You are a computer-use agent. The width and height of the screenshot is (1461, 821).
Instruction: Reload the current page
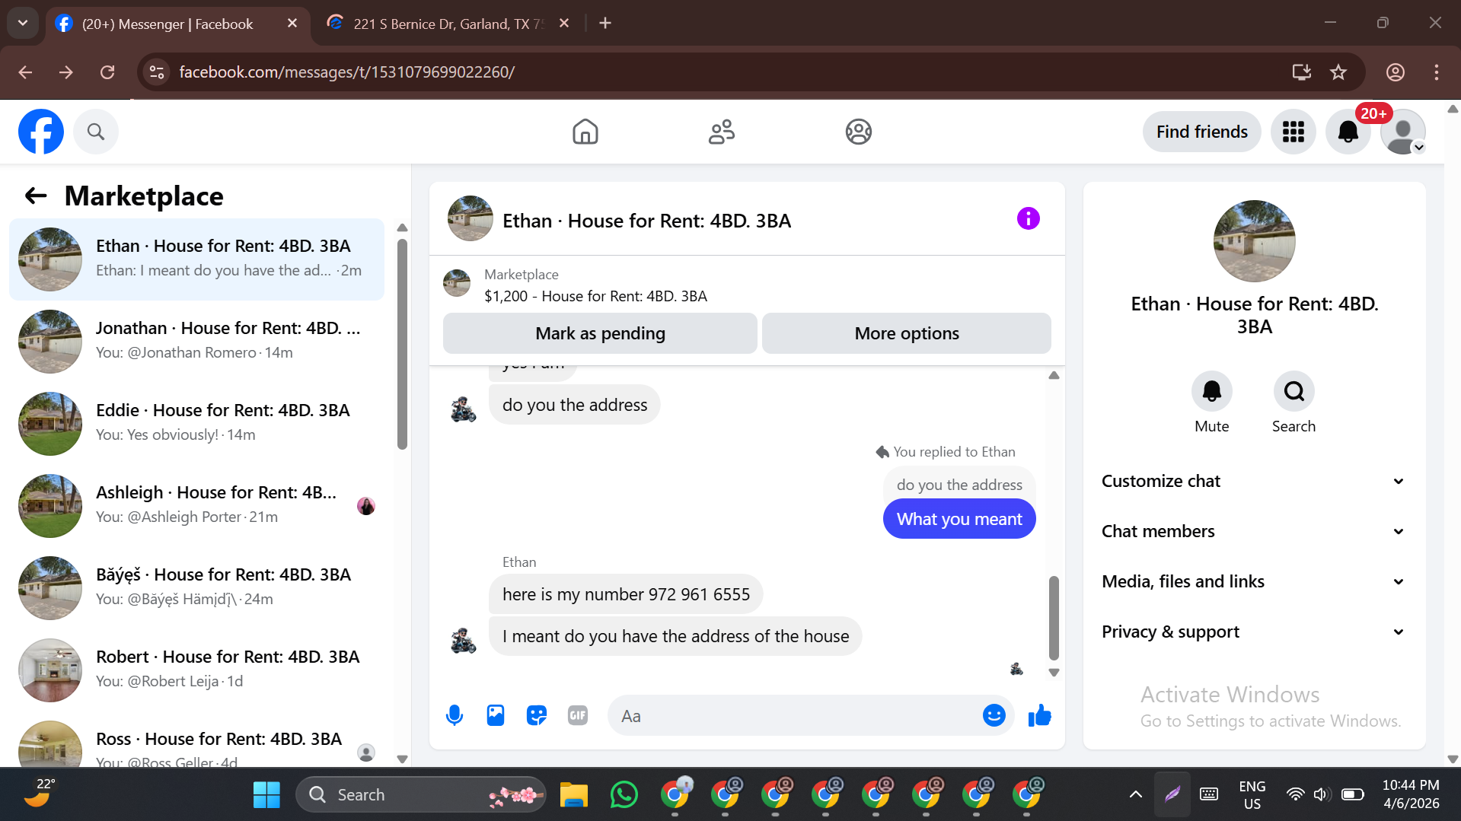(107, 72)
